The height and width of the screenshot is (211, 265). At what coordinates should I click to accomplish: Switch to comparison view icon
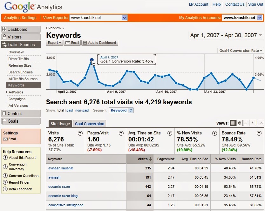[253, 123]
